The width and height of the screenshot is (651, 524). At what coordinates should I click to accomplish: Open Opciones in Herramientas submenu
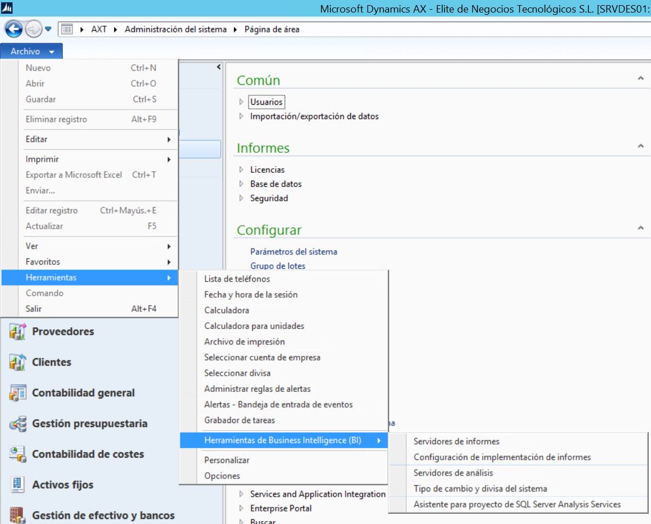(x=284, y=476)
